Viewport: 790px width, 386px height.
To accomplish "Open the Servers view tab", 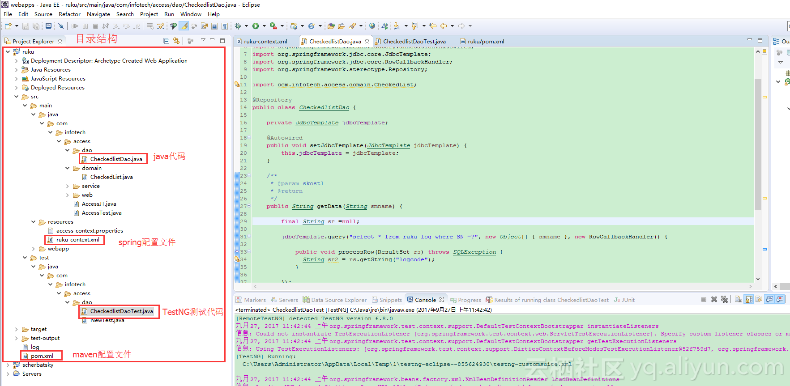I will tap(284, 300).
